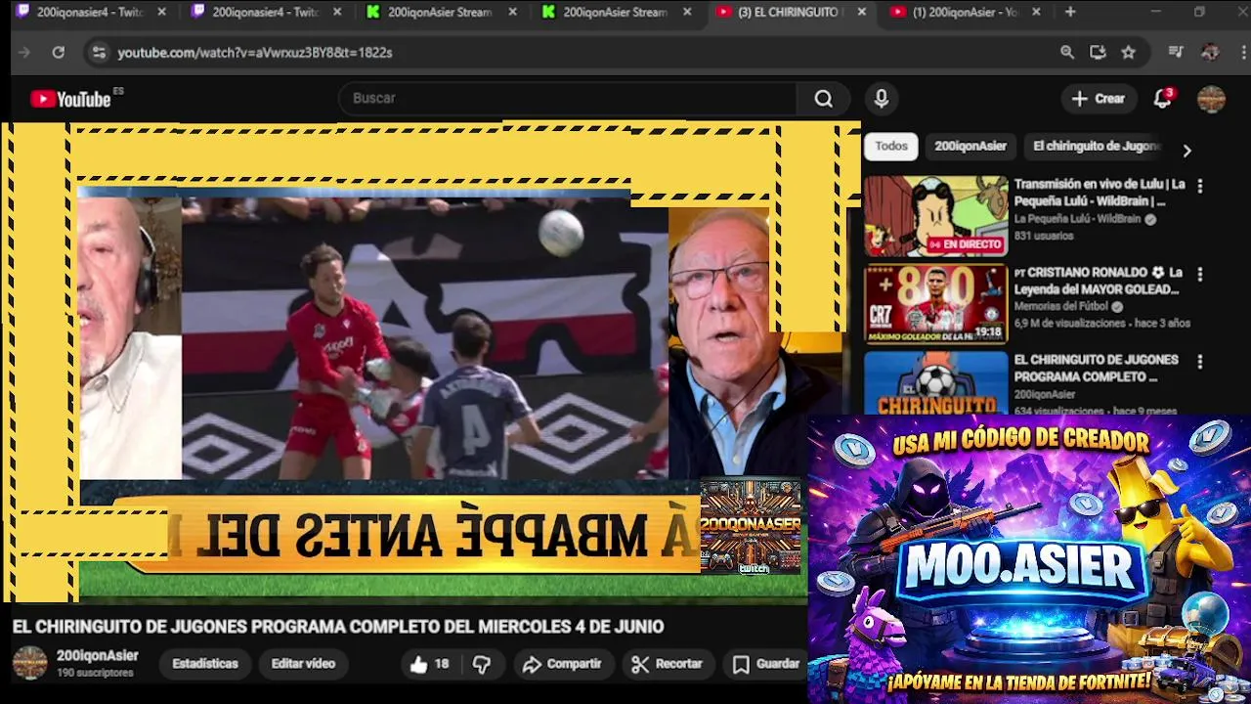
Task: Click the CR7 máximo goleador thumbnail
Action: 935,304
